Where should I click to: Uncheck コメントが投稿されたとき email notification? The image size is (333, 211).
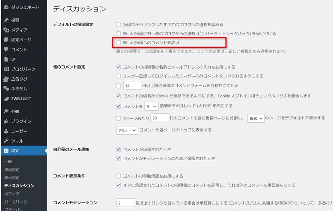(x=119, y=149)
